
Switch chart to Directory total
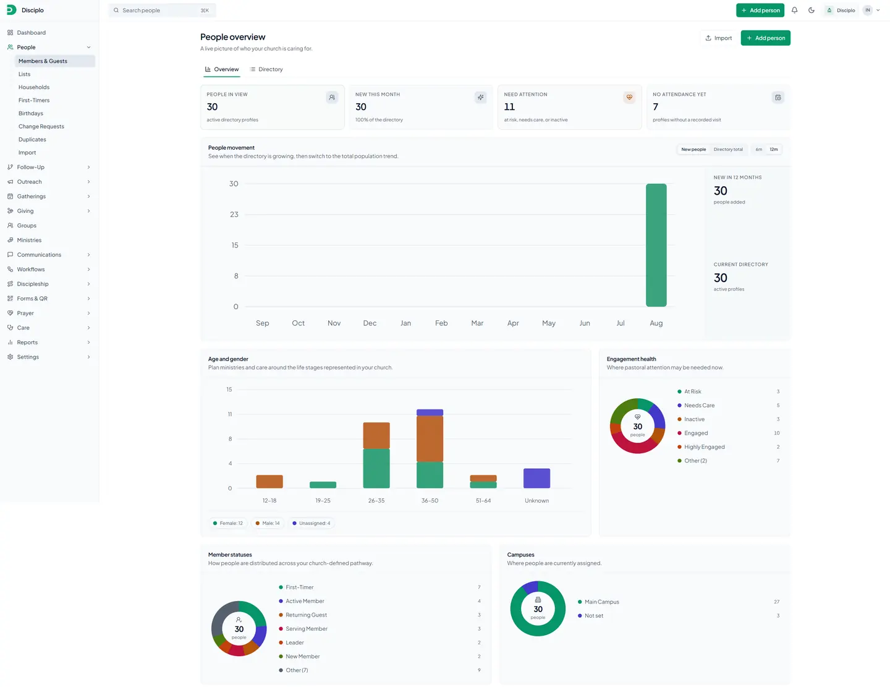click(728, 150)
